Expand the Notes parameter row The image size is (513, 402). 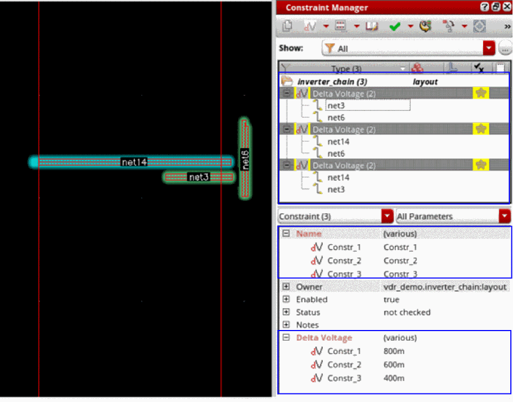[286, 325]
